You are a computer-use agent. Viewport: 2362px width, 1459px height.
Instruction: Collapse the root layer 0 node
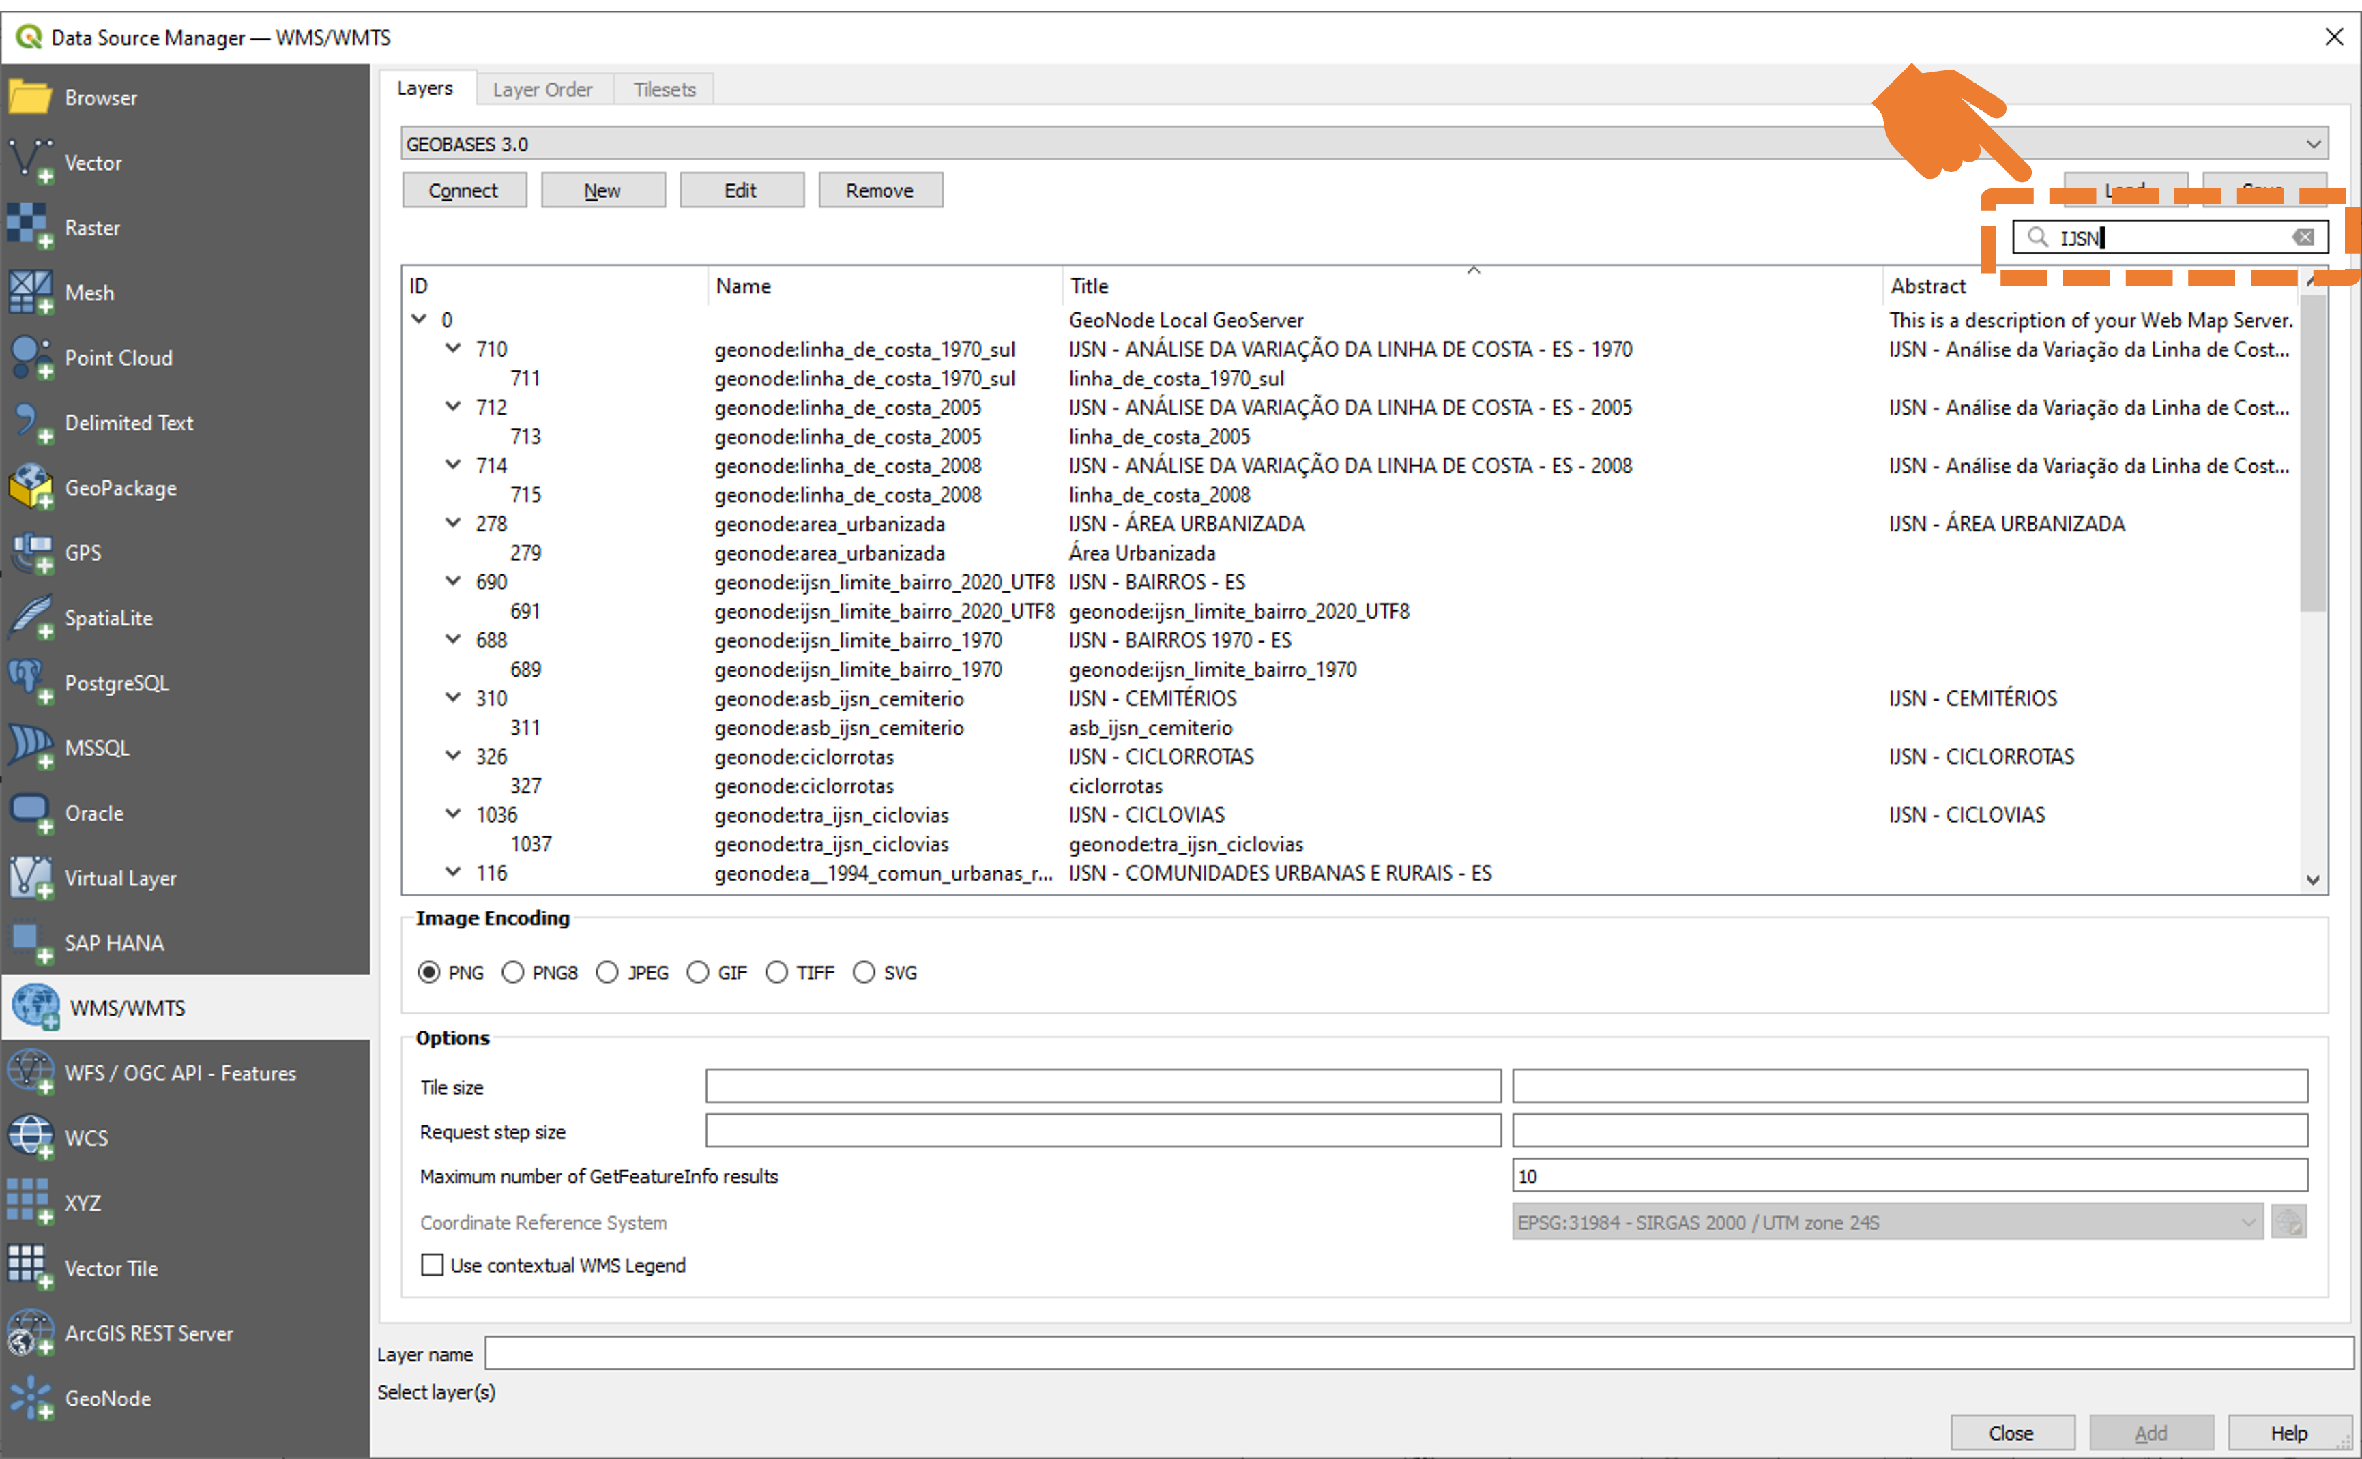(419, 319)
